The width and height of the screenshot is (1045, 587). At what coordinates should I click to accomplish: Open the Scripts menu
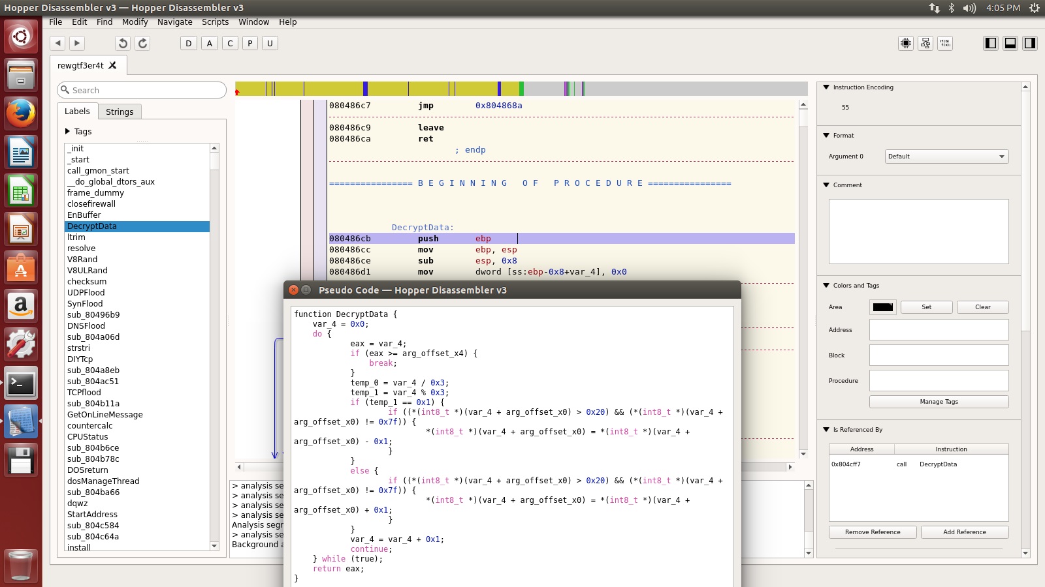point(215,22)
